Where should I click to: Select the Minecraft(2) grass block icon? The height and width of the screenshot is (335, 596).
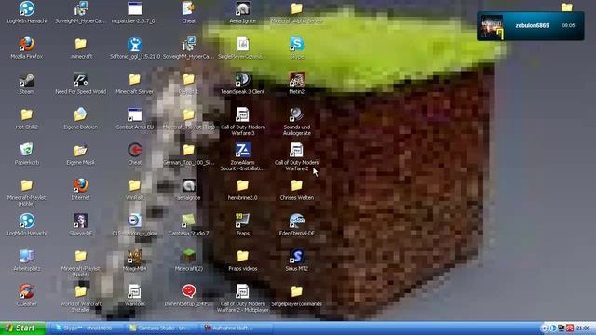(188, 257)
